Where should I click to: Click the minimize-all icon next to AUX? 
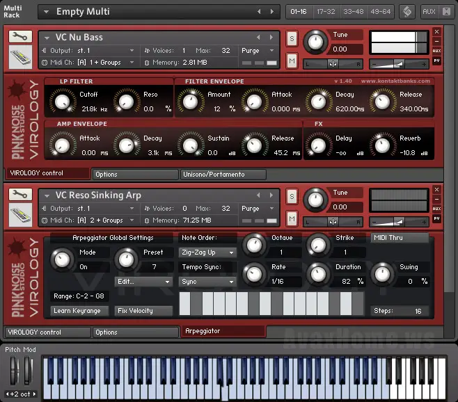(447, 12)
